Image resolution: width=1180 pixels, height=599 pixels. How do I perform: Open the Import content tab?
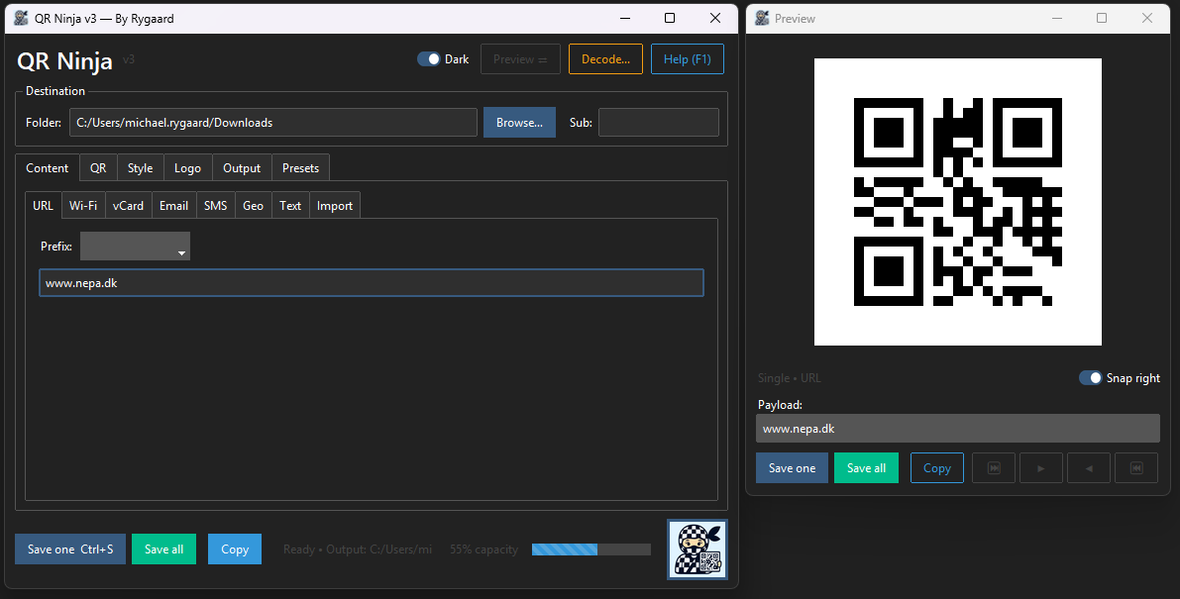click(335, 206)
